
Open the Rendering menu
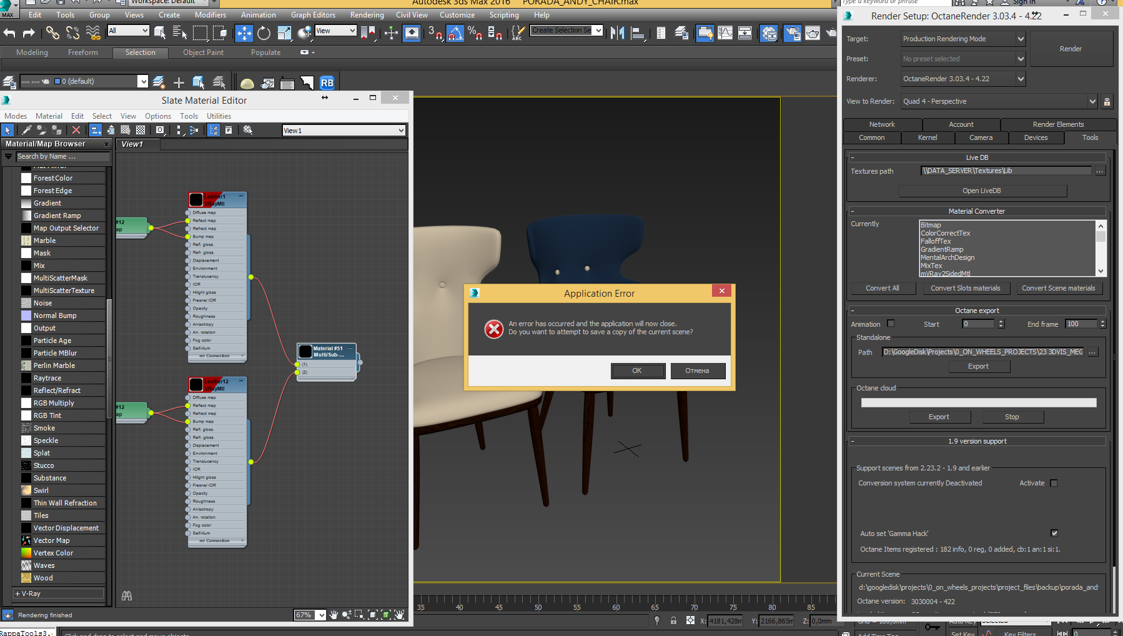tap(367, 15)
